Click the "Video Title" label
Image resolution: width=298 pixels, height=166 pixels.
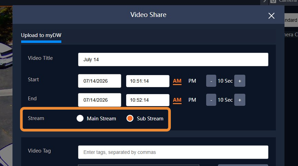coord(40,58)
